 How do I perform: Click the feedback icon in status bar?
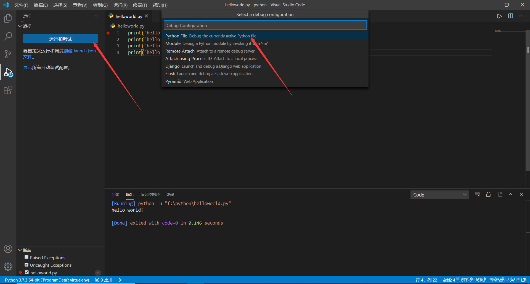click(x=512, y=280)
